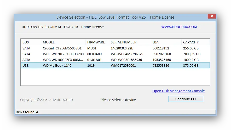Click serial number WD-WCC3F1886936

coord(126,60)
